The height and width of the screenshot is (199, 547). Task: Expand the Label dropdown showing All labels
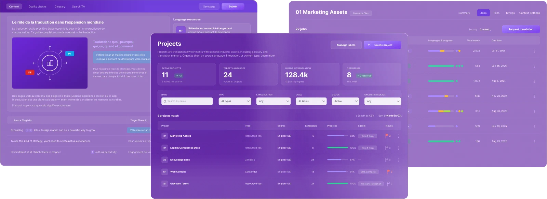coord(311,101)
